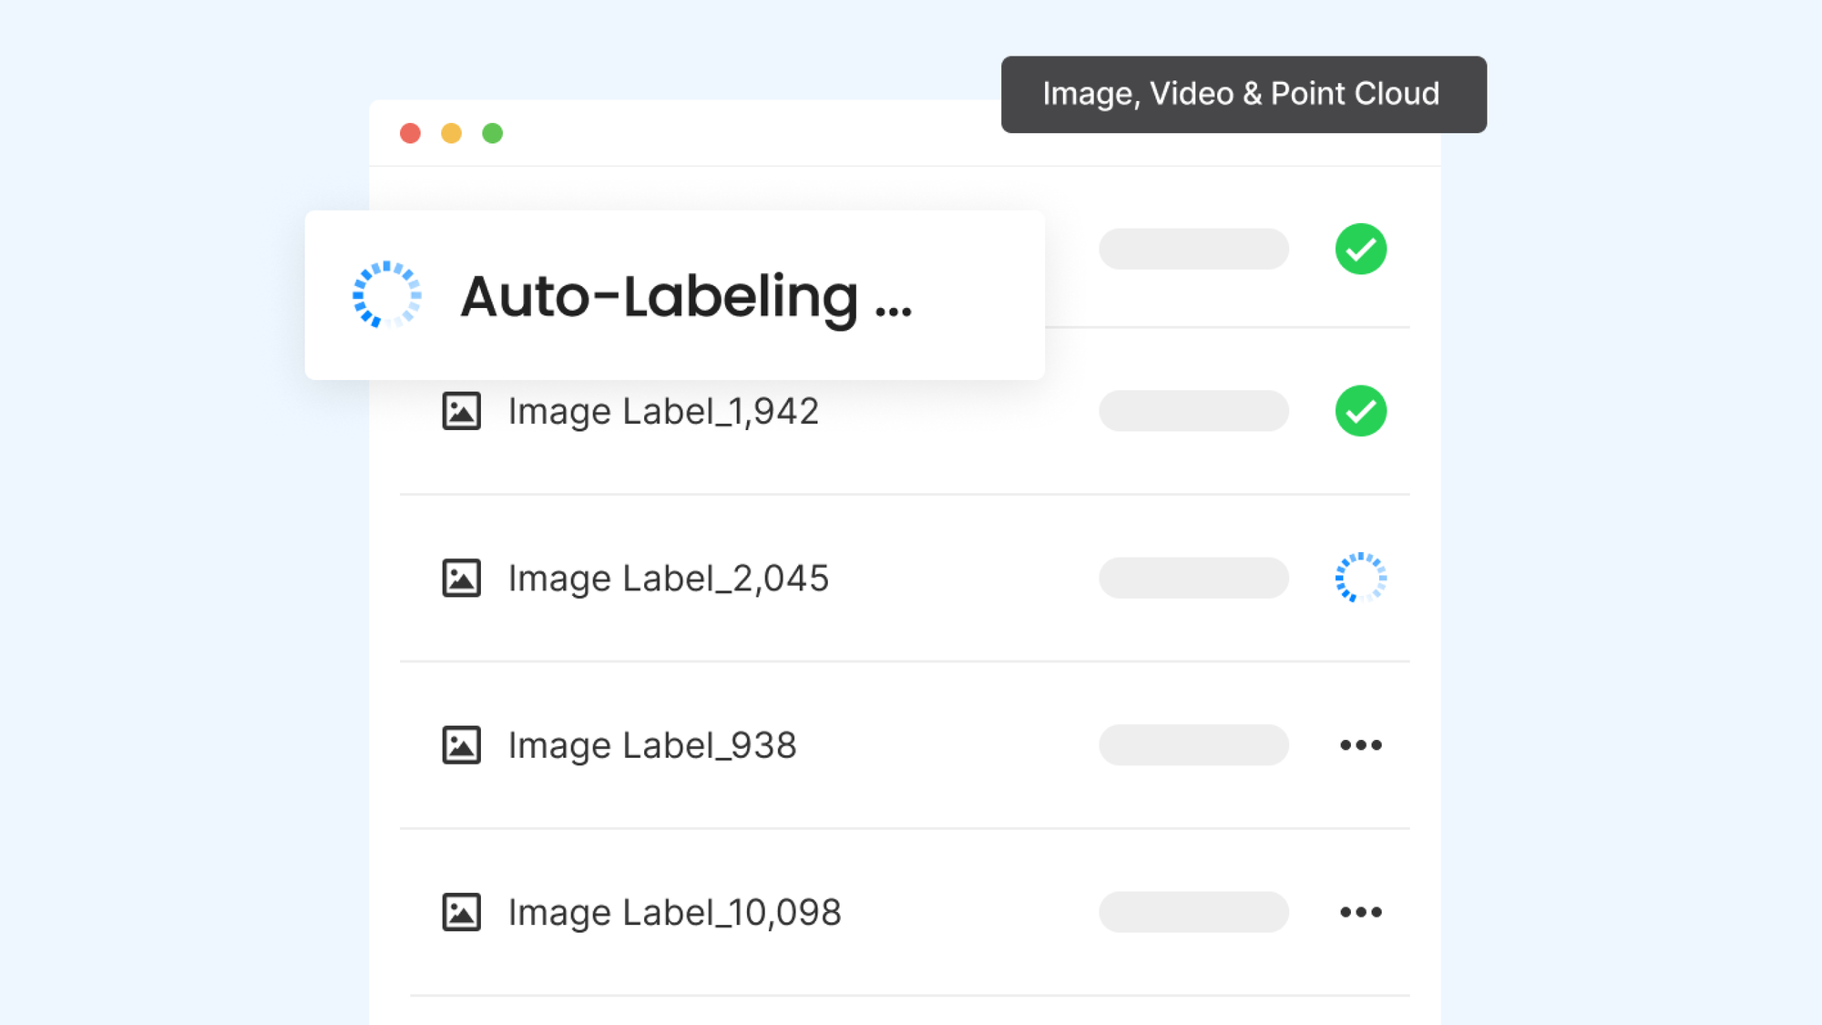Click the green checkmark in the top row
Viewport: 1822px width, 1025px height.
[x=1361, y=249]
